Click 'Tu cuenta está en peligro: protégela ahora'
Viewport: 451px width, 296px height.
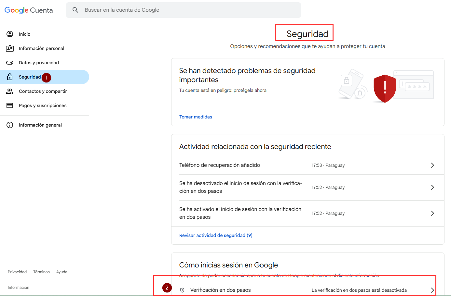point(223,90)
